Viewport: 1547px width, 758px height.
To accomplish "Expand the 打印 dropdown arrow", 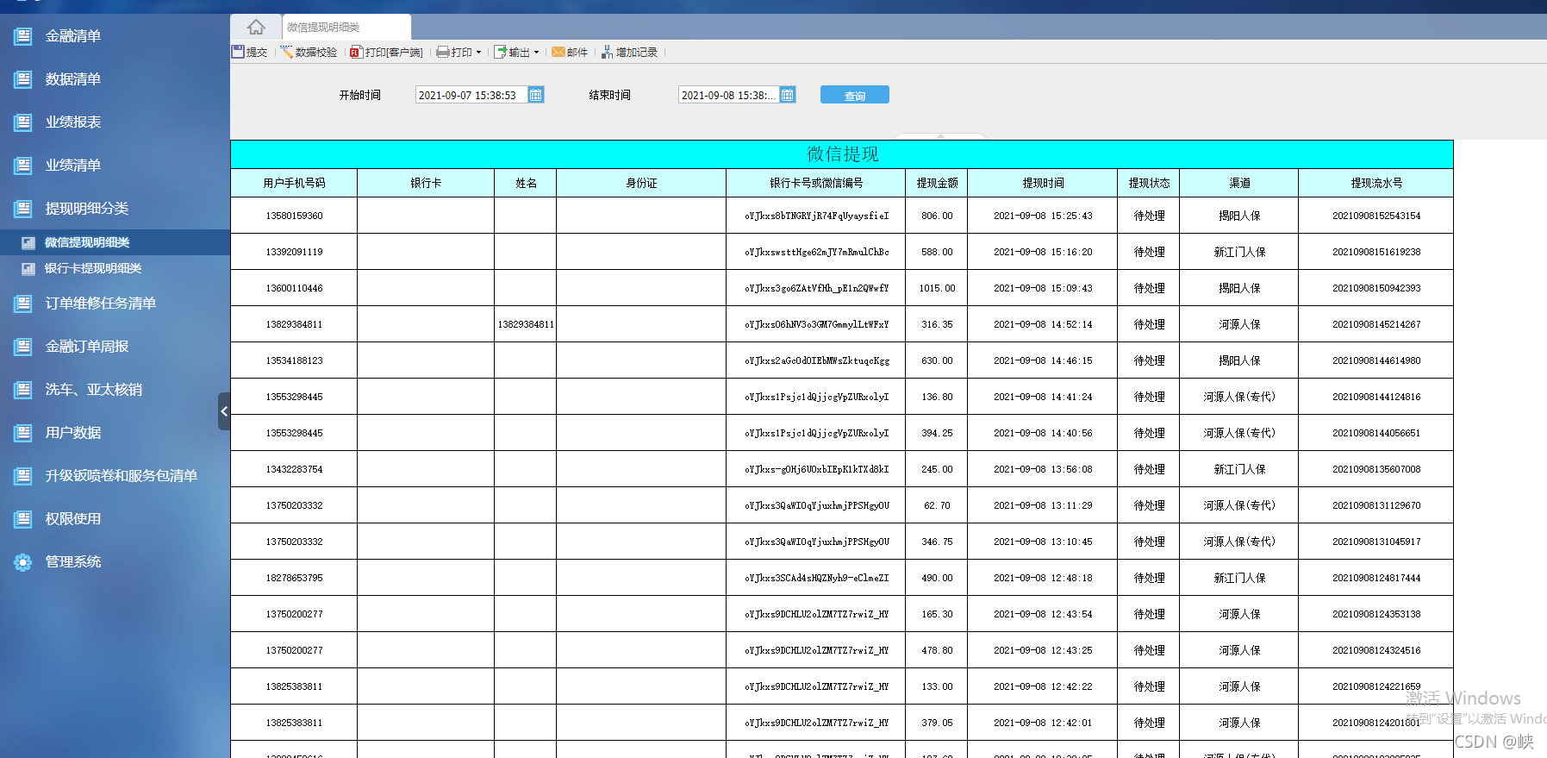I will click(x=479, y=52).
